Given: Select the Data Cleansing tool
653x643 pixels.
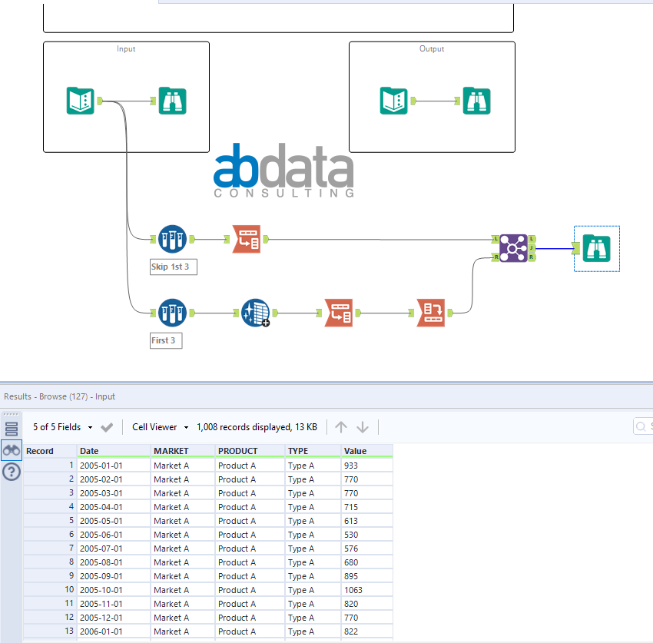Looking at the screenshot, I should point(255,313).
